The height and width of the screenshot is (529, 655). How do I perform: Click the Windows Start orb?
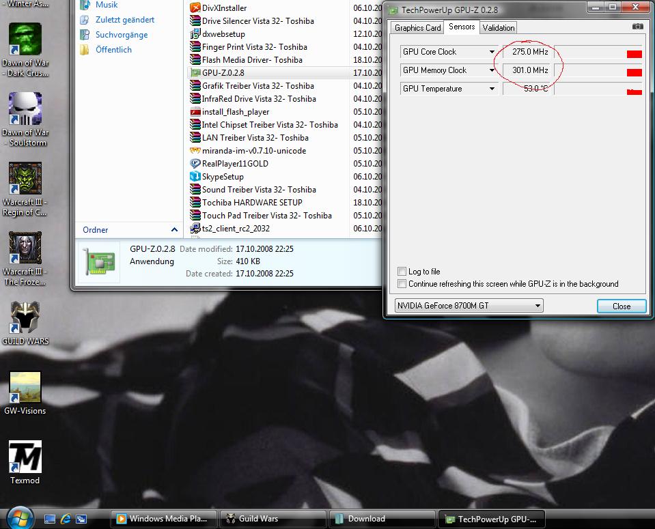click(20, 519)
